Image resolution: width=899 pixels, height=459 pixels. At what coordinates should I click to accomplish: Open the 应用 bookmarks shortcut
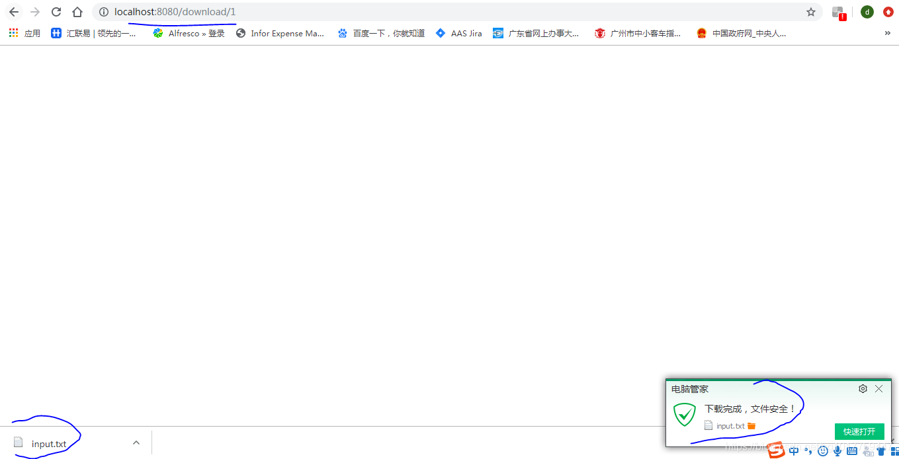coord(27,32)
